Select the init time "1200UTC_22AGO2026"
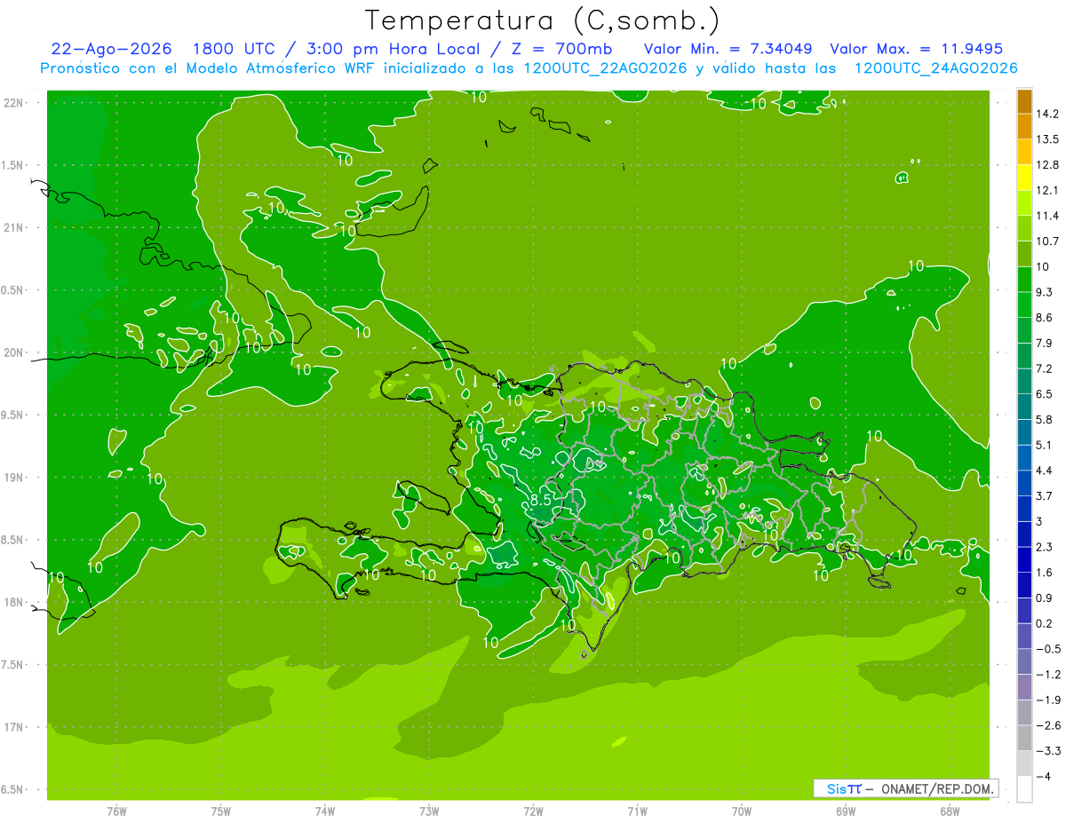Viewport: 1066px width, 823px height. coord(604,68)
